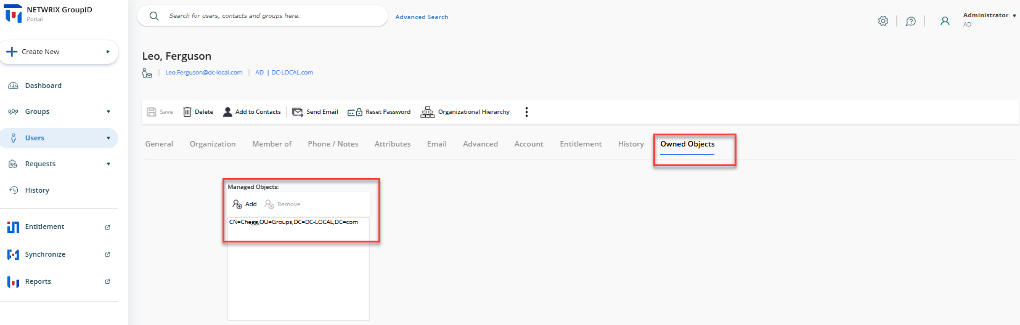Click the AD identity store link
Viewport: 1020px width, 325px height.
click(x=259, y=73)
